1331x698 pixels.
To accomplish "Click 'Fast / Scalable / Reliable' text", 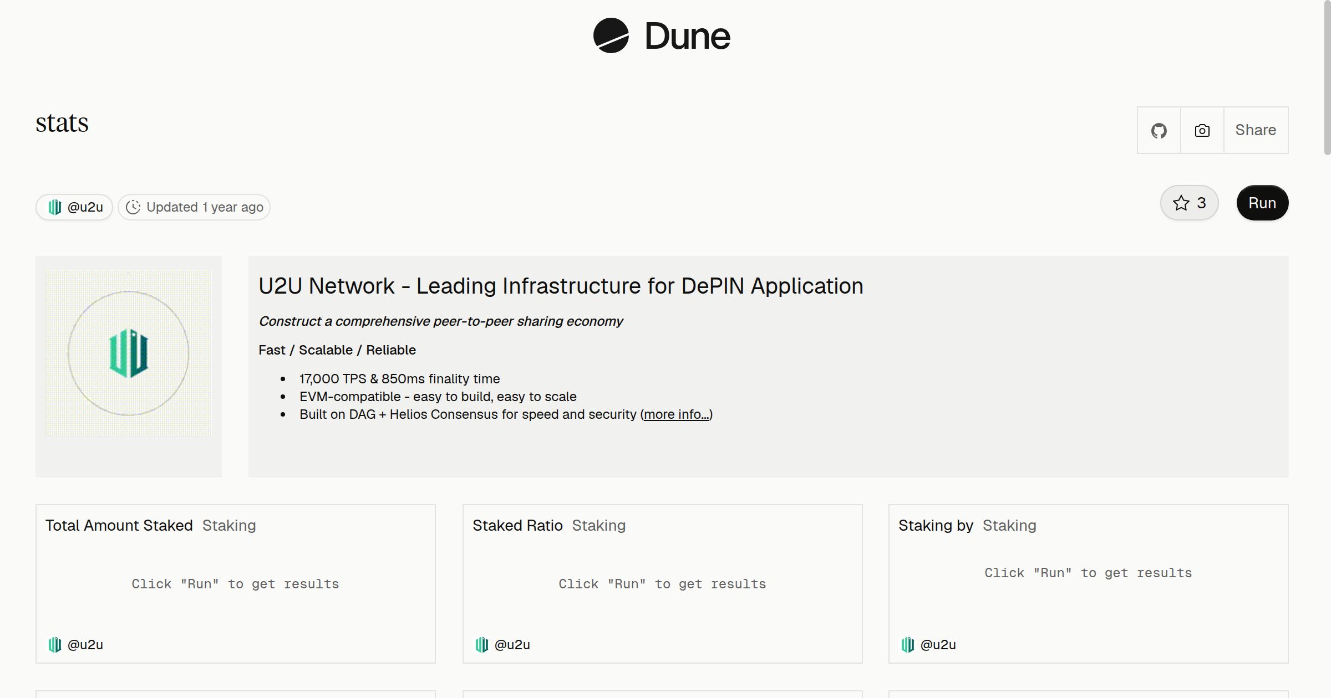I will click(337, 350).
